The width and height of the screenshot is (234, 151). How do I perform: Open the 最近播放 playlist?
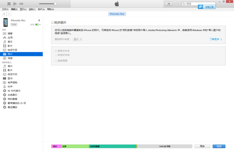click(21, 107)
